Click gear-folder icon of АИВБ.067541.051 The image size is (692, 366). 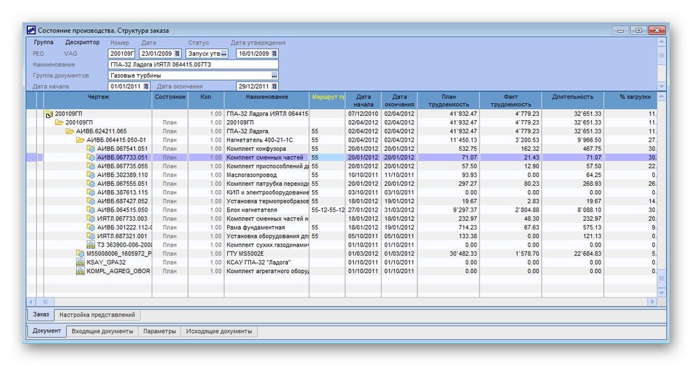click(x=91, y=149)
